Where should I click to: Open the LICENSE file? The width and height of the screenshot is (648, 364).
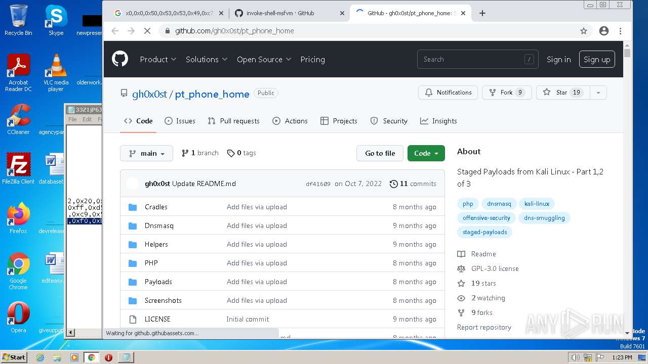point(157,319)
